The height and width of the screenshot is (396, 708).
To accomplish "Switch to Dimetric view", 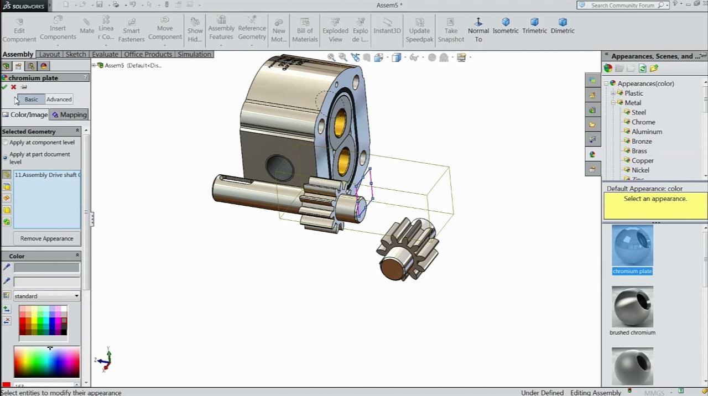I will click(562, 27).
